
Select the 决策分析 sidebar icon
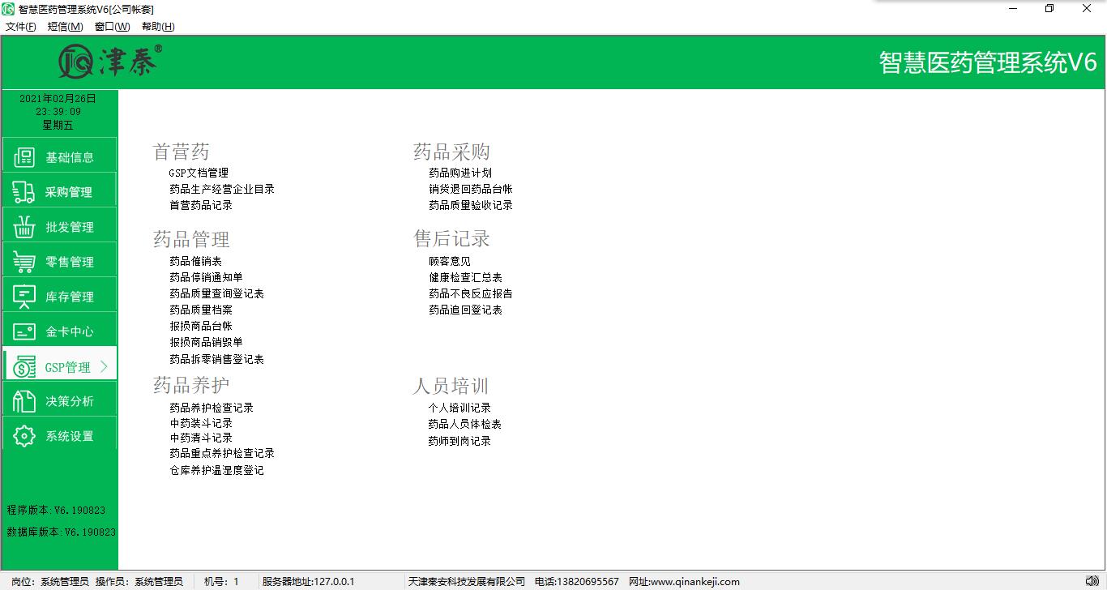click(x=24, y=401)
